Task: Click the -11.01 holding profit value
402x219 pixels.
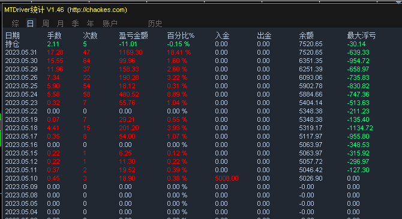Action: coord(128,44)
